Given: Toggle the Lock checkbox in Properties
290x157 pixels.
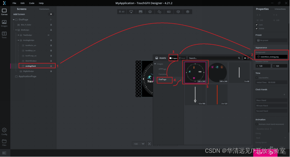Looking at the screenshot, I should coord(257,25).
